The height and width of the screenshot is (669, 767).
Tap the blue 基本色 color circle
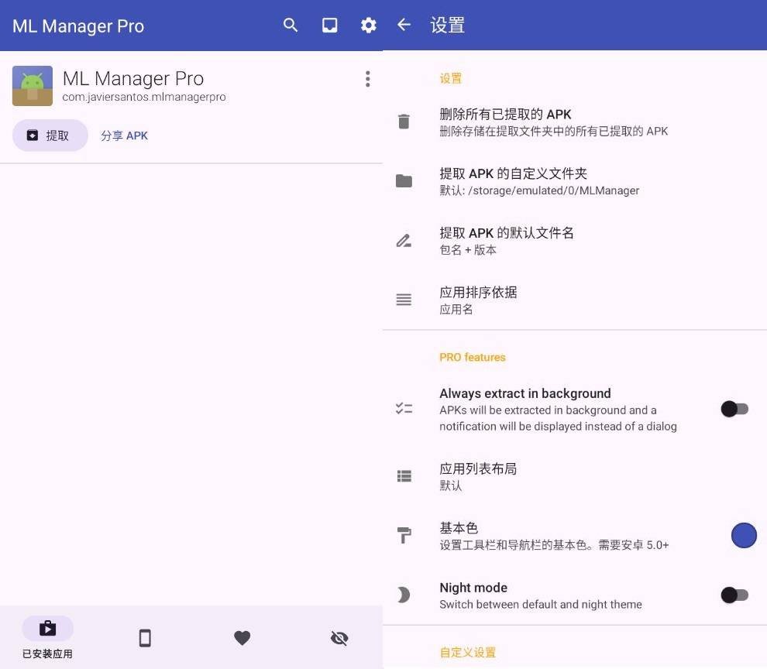(x=744, y=535)
